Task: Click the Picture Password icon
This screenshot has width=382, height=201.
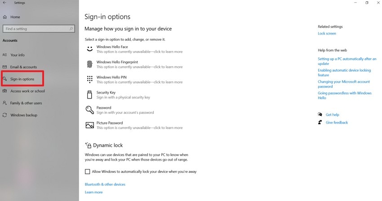Action: [89, 125]
